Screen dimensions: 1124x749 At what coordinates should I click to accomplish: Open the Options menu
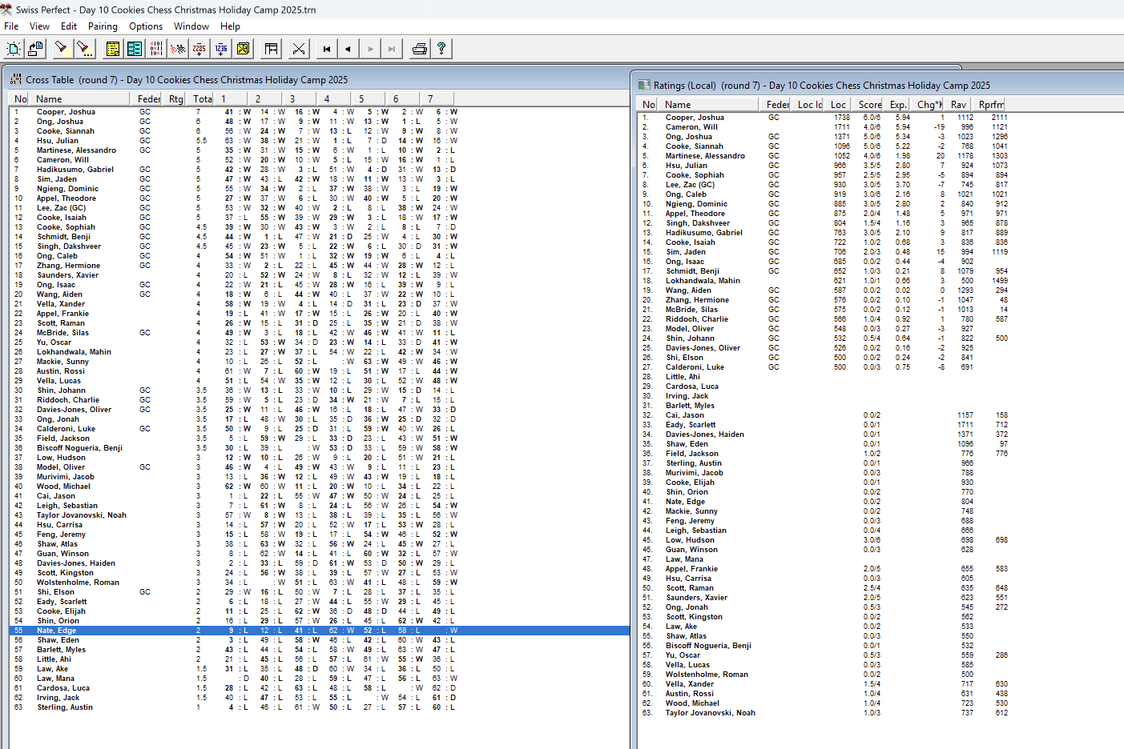(146, 26)
